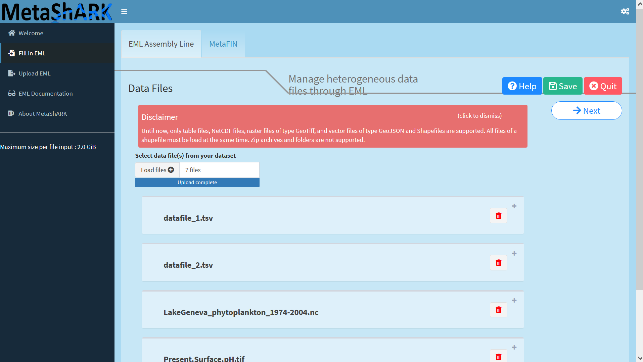Click the Upload complete progress bar
The width and height of the screenshot is (643, 362).
pyautogui.click(x=197, y=183)
